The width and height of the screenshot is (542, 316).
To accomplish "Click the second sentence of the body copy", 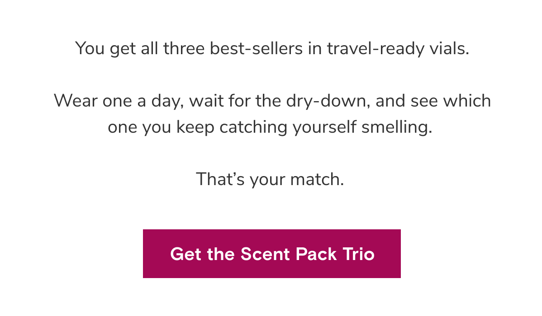I will tap(271, 113).
